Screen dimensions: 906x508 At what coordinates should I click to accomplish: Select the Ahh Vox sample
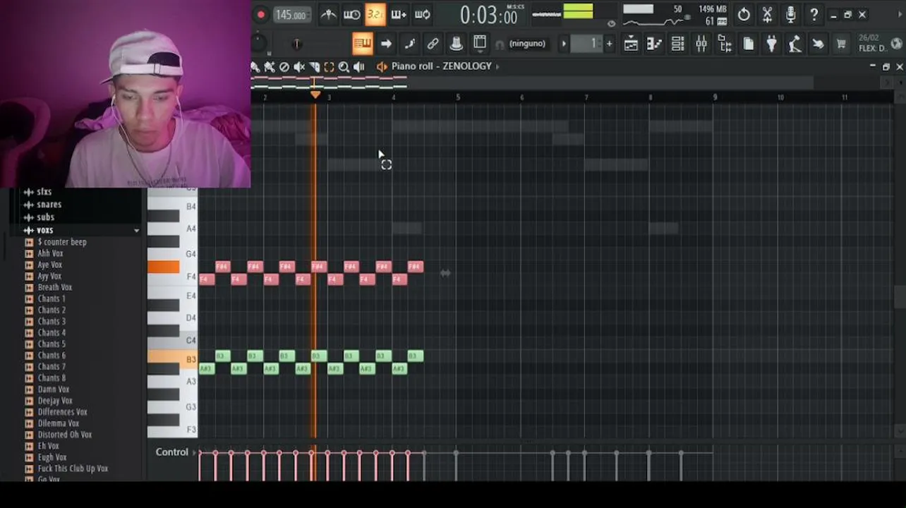tap(50, 253)
